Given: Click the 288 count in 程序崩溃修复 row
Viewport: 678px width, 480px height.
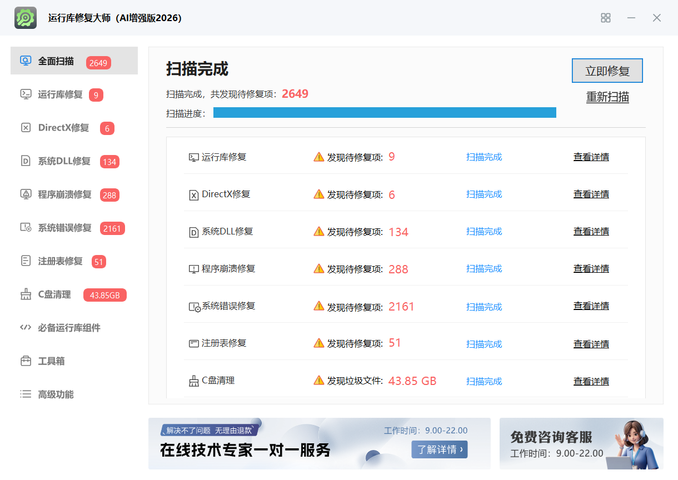Looking at the screenshot, I should click(398, 269).
